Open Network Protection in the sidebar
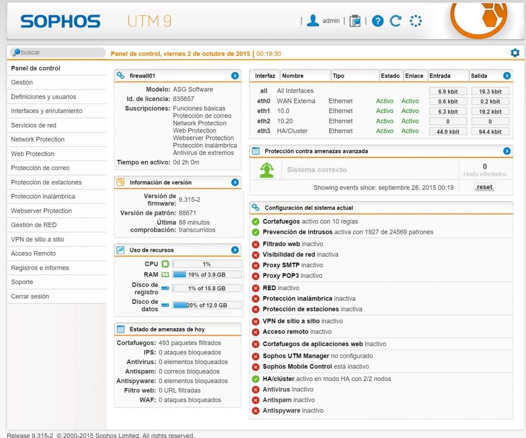526x438 pixels. (37, 139)
